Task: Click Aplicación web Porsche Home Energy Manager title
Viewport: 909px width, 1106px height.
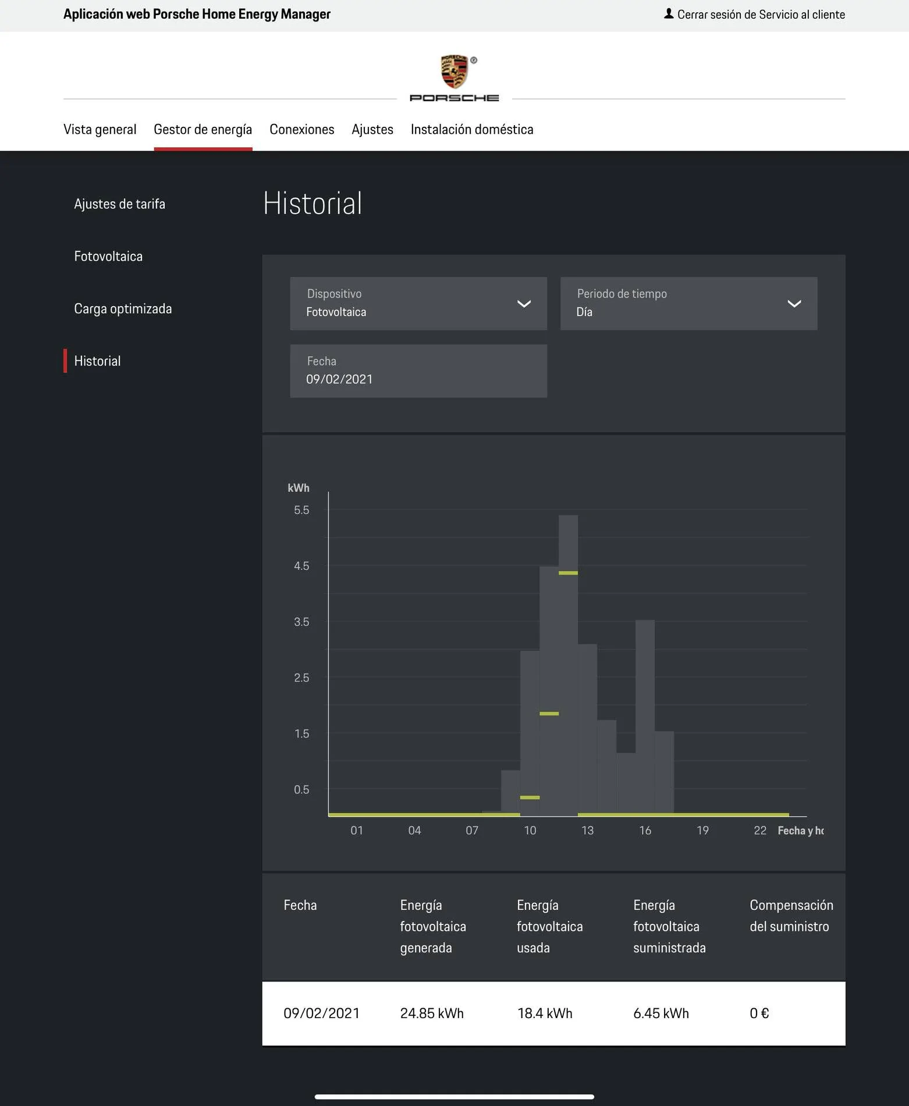Action: pyautogui.click(x=197, y=14)
